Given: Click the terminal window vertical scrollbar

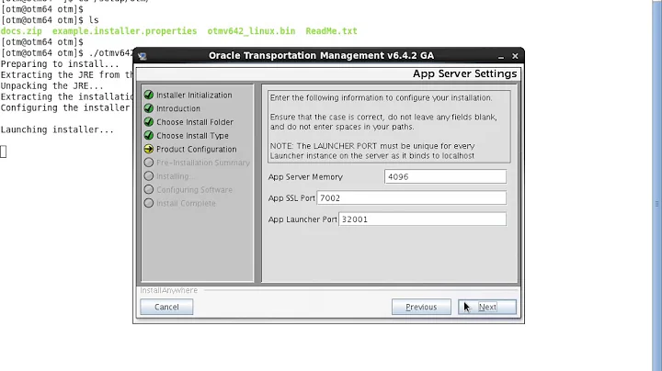Looking at the screenshot, I should tap(656, 185).
